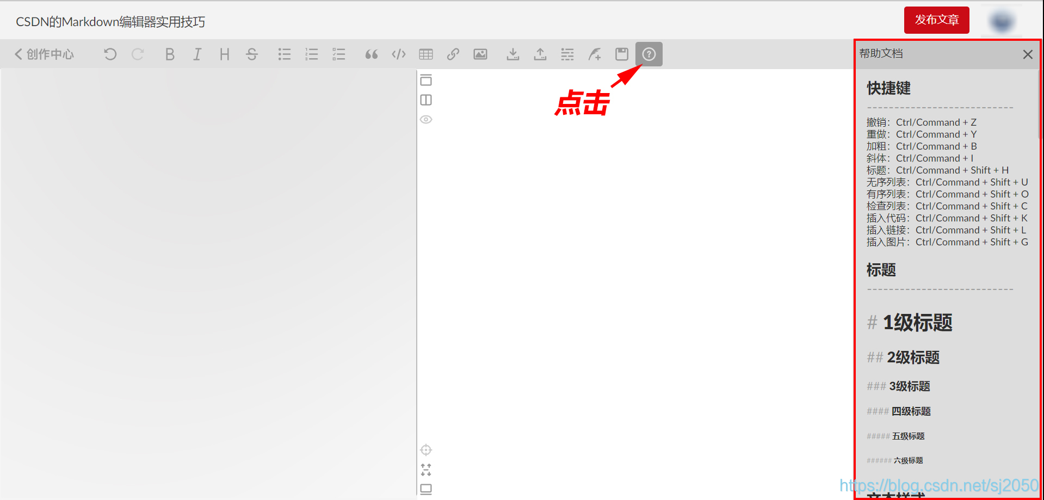Toggle bold formatting
The image size is (1044, 500).
click(x=170, y=54)
